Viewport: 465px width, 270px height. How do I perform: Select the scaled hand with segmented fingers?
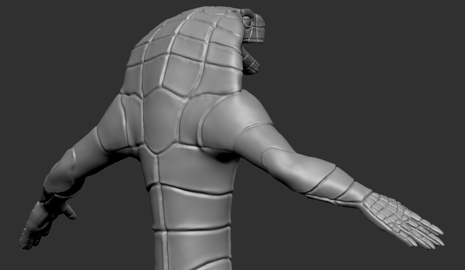(x=403, y=220)
